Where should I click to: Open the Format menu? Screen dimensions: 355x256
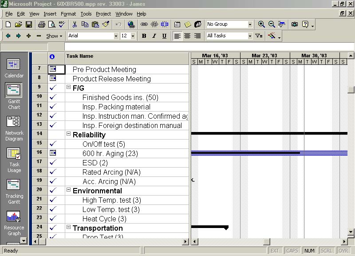point(68,14)
